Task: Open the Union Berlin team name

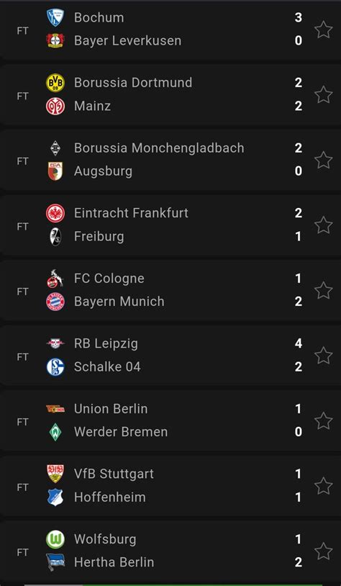Action: tap(111, 409)
